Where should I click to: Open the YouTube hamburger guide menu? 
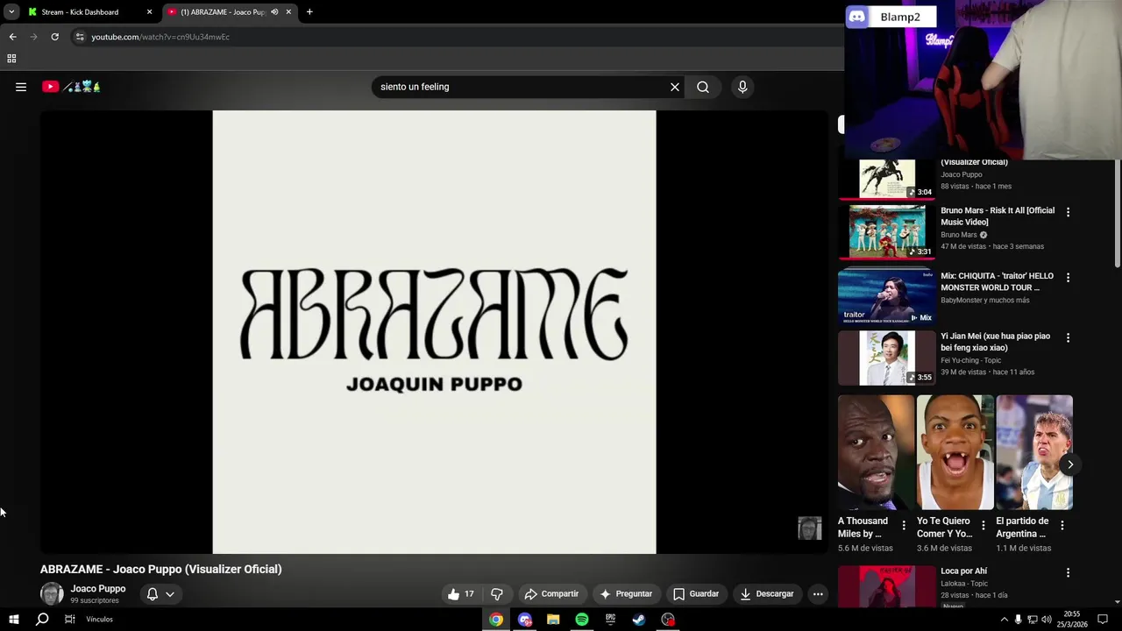tap(21, 87)
